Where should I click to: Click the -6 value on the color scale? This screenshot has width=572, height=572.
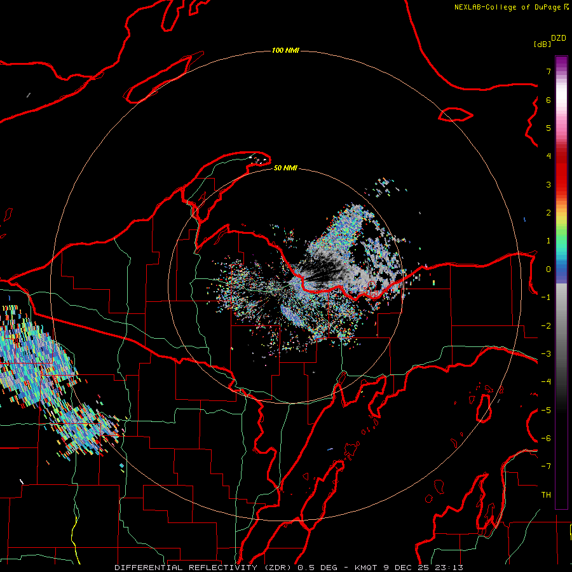tap(546, 439)
